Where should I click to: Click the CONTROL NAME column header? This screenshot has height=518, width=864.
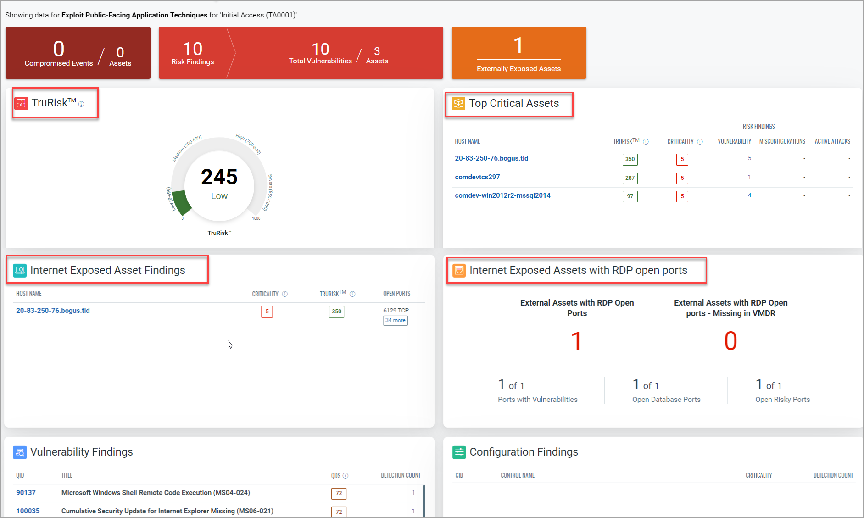[518, 475]
